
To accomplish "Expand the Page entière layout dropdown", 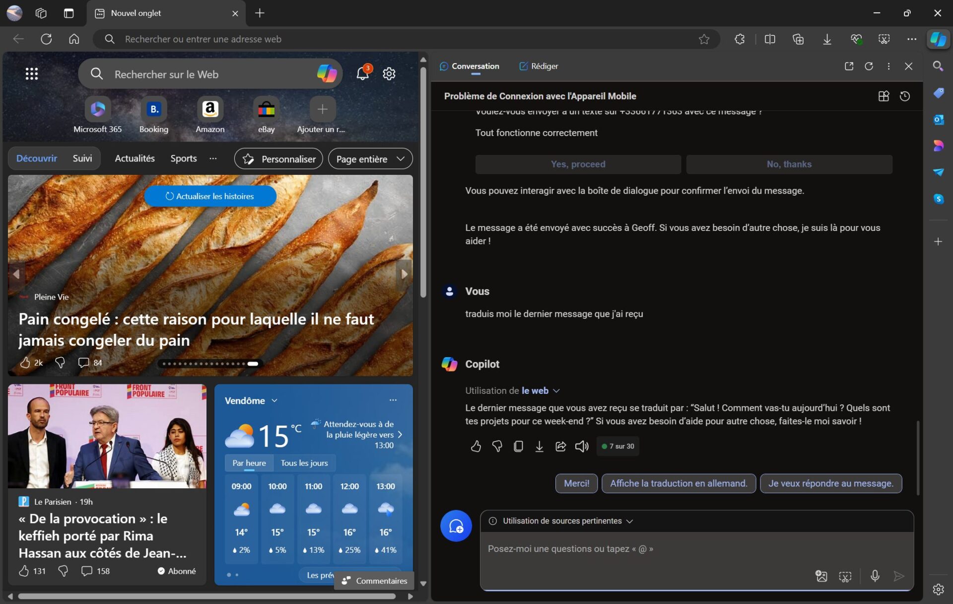I will coord(370,159).
